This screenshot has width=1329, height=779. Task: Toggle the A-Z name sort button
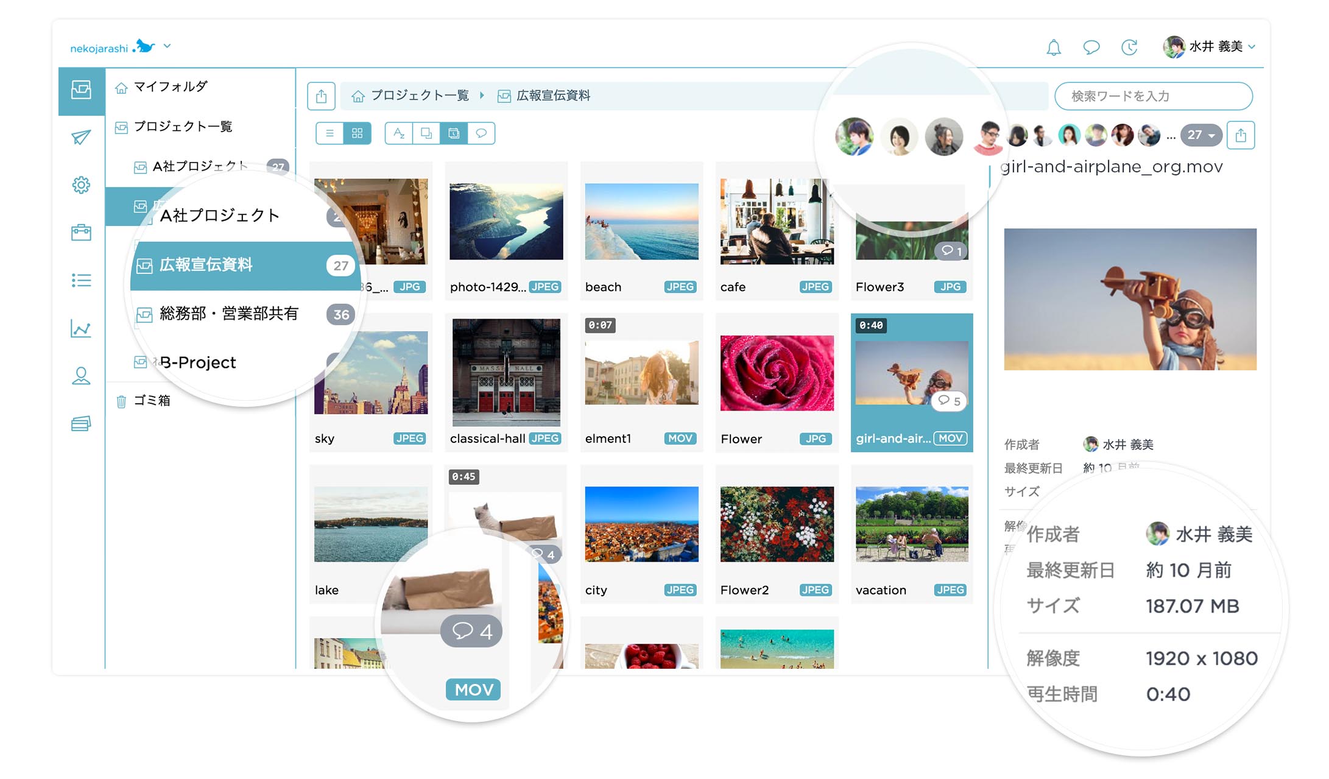[x=399, y=133]
